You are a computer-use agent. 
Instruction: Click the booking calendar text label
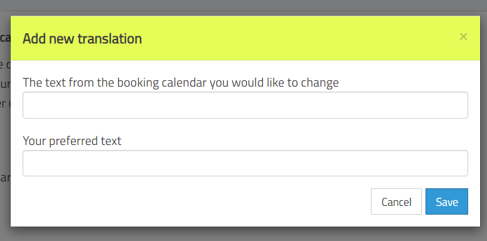pos(181,83)
